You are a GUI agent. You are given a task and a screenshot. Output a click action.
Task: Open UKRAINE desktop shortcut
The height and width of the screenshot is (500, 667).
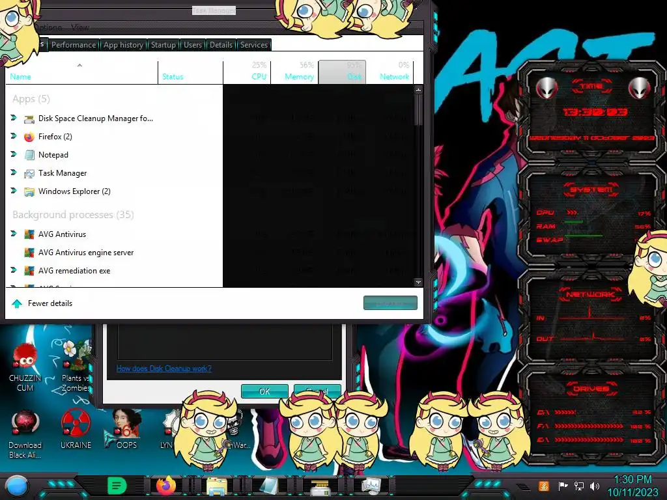(76, 430)
